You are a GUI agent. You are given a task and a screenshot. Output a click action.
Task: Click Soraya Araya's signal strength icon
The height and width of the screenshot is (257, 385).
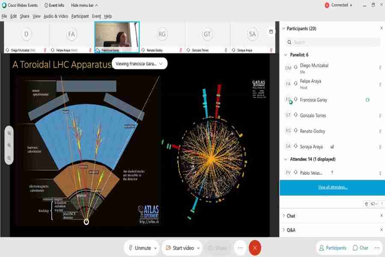332,147
